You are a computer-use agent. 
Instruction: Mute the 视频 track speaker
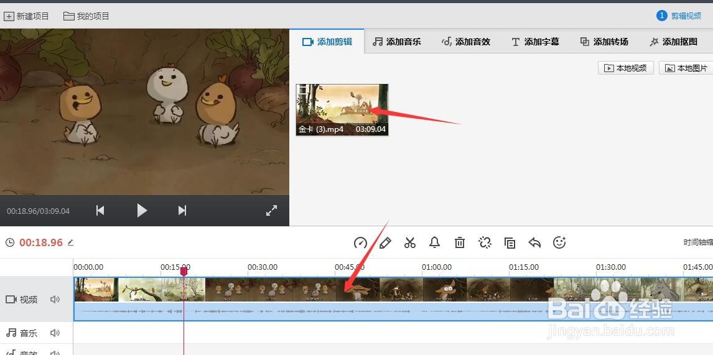click(55, 300)
